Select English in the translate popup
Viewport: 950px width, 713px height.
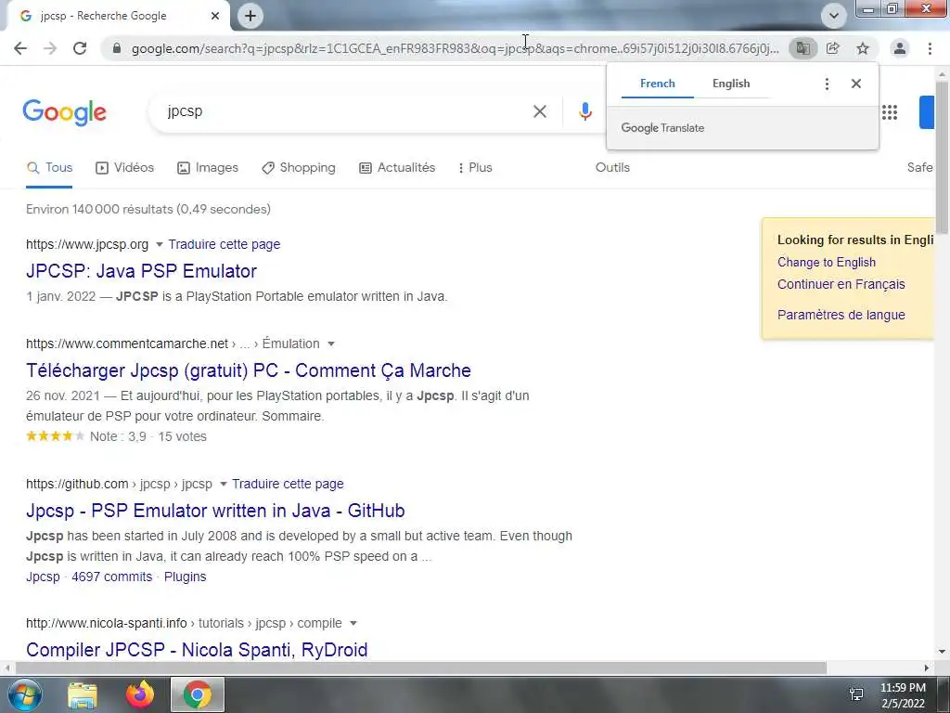731,84
